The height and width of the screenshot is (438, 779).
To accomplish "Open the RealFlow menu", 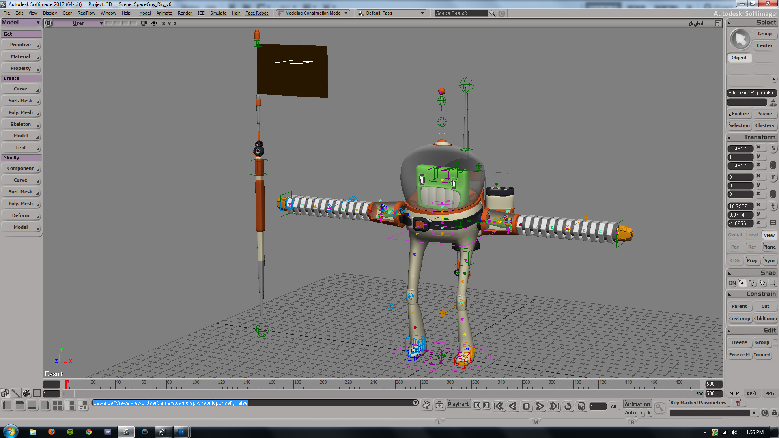I will coord(86,13).
